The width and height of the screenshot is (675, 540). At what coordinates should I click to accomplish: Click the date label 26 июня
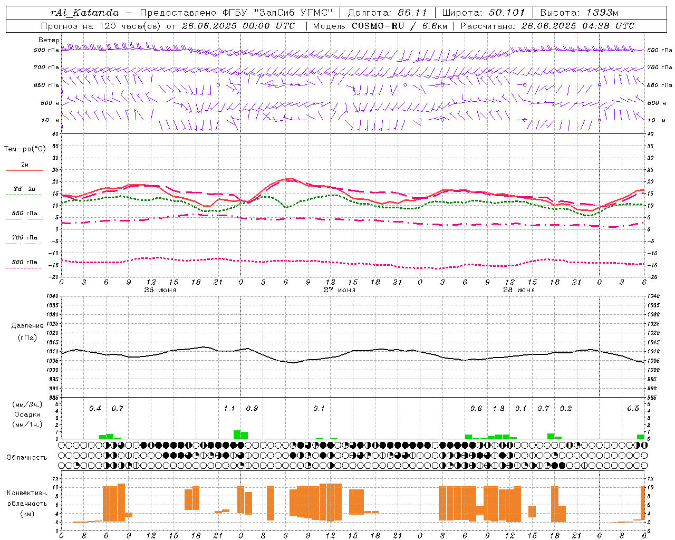click(x=160, y=290)
